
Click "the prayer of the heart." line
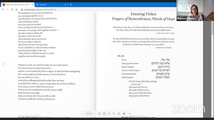139,96
